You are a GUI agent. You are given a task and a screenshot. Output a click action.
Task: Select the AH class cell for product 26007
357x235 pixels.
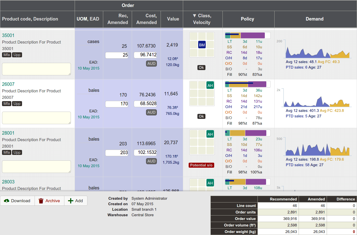(x=210, y=85)
